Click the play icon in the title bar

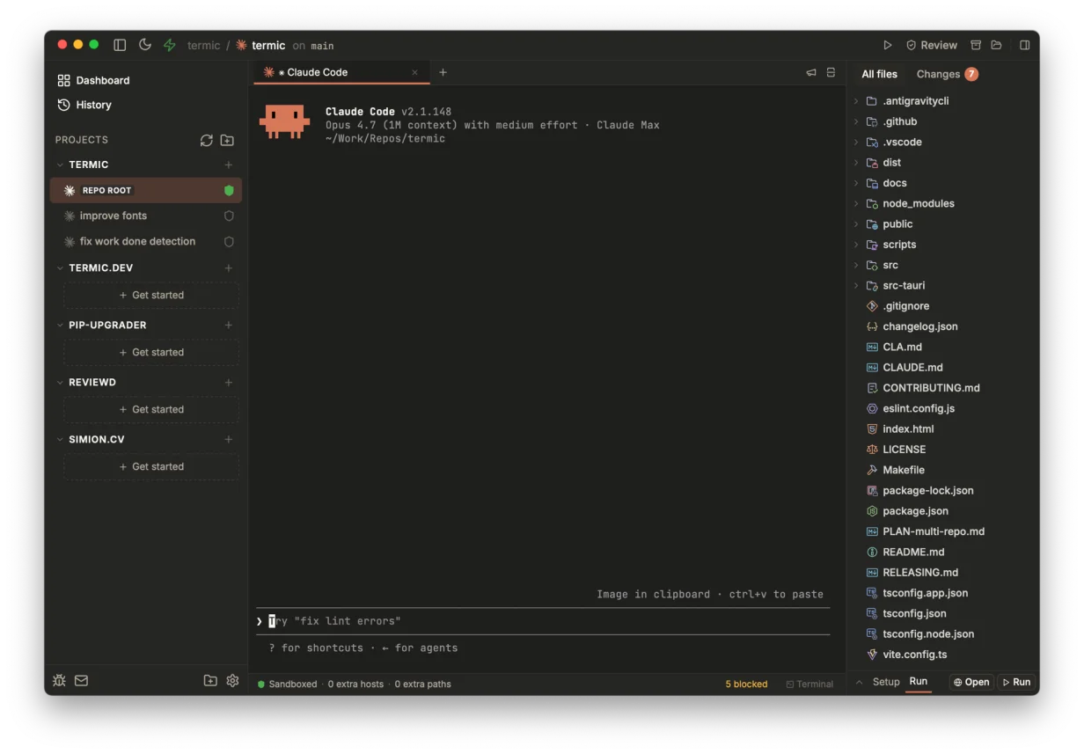point(887,45)
